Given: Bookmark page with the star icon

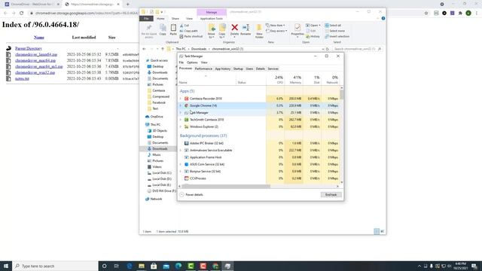Looking at the screenshot, I should (426, 13).
